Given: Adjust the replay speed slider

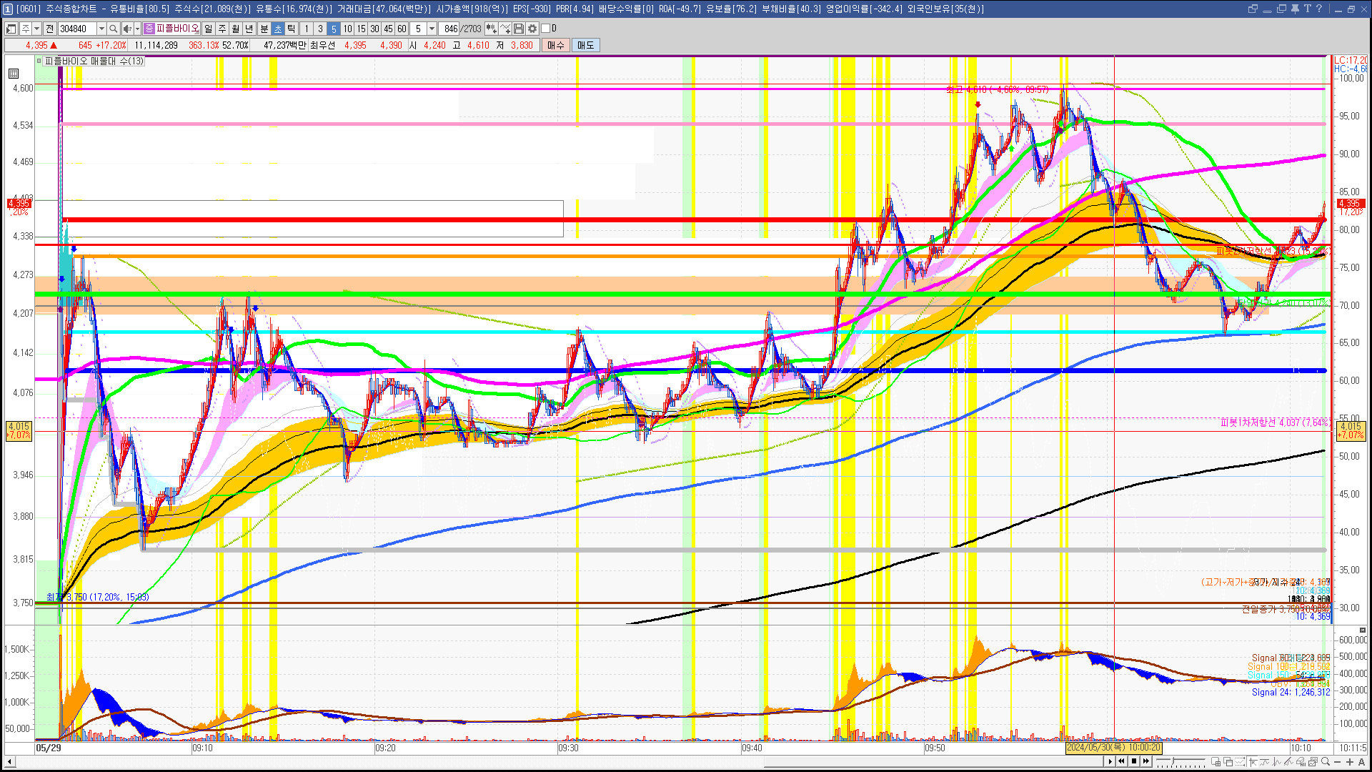Looking at the screenshot, I should pyautogui.click(x=1173, y=761).
